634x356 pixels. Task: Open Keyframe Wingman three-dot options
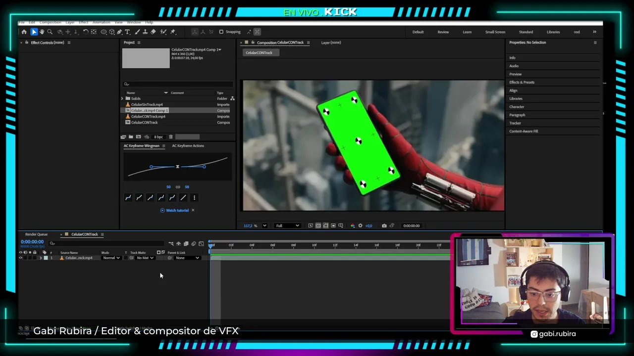point(194,198)
